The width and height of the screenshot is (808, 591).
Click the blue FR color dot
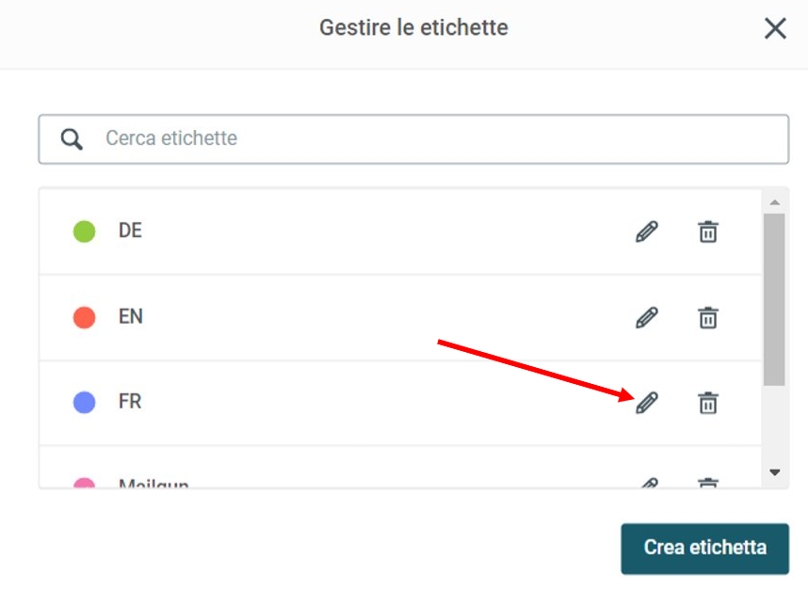[x=84, y=402]
